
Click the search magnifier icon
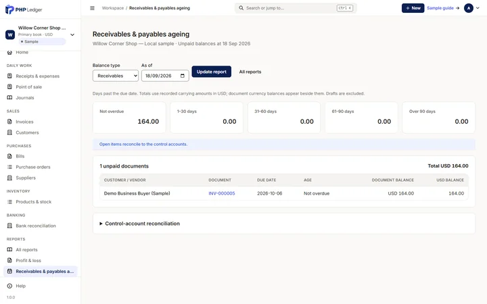[241, 8]
